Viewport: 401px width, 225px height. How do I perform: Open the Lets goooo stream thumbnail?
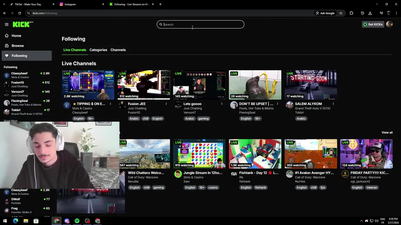199,85
